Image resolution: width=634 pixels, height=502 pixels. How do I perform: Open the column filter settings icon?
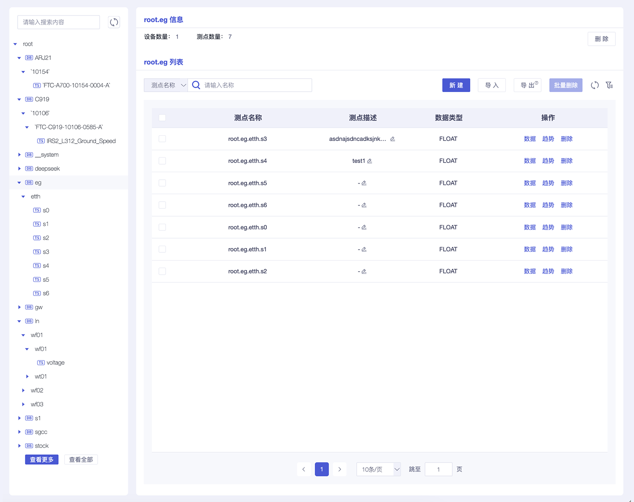pyautogui.click(x=609, y=85)
